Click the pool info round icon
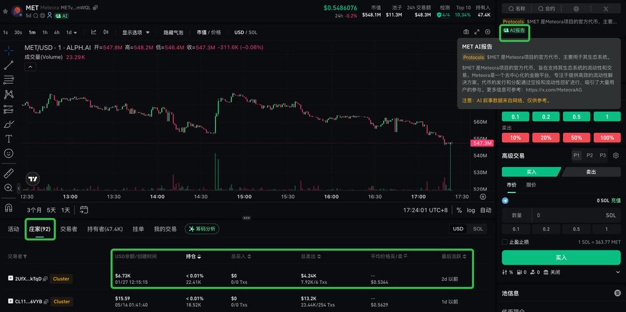Viewport: 626px width, 312px height. click(617, 293)
